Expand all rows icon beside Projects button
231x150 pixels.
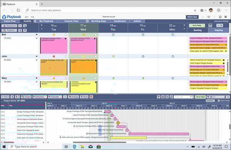click(25, 30)
